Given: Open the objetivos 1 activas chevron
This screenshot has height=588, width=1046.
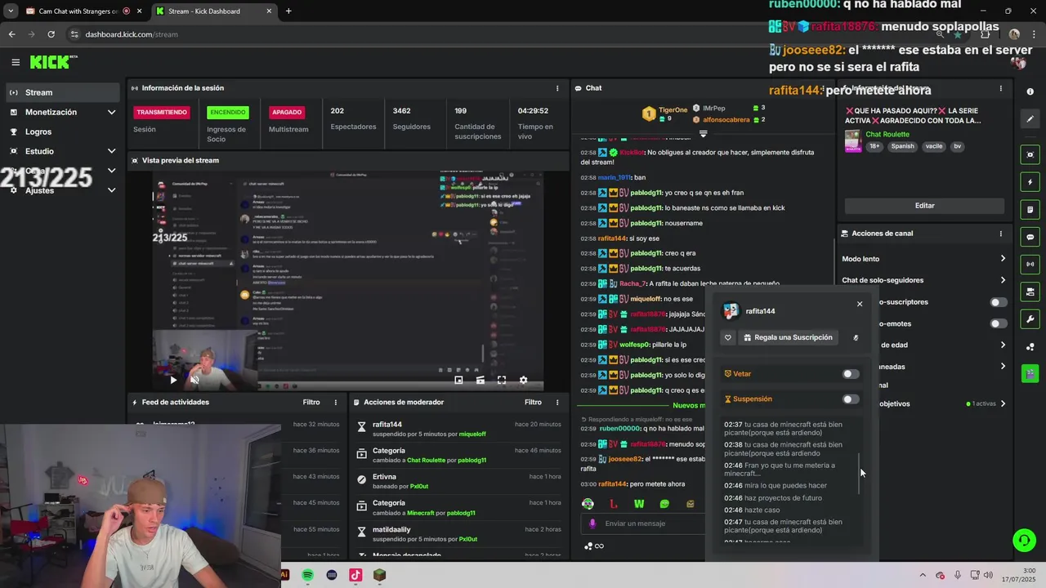Looking at the screenshot, I should tap(1003, 403).
